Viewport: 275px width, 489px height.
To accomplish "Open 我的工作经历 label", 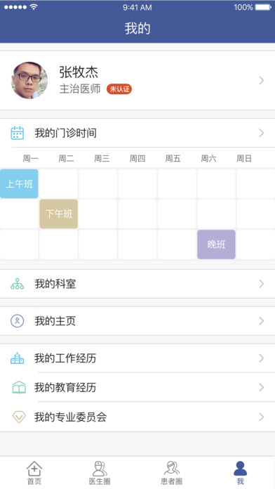I will (x=65, y=358).
